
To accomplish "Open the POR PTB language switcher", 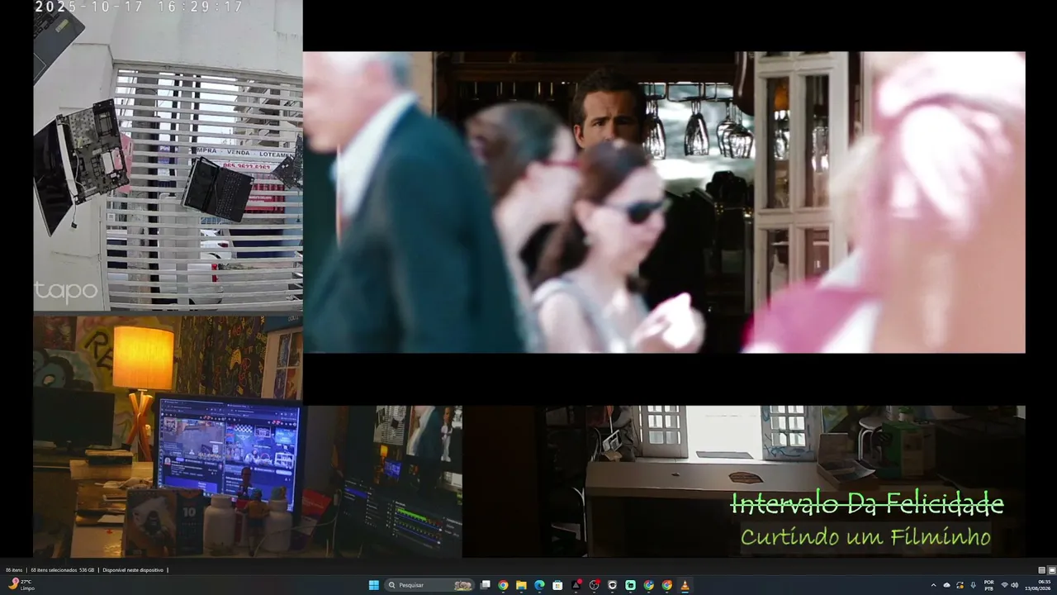I will pos(988,585).
